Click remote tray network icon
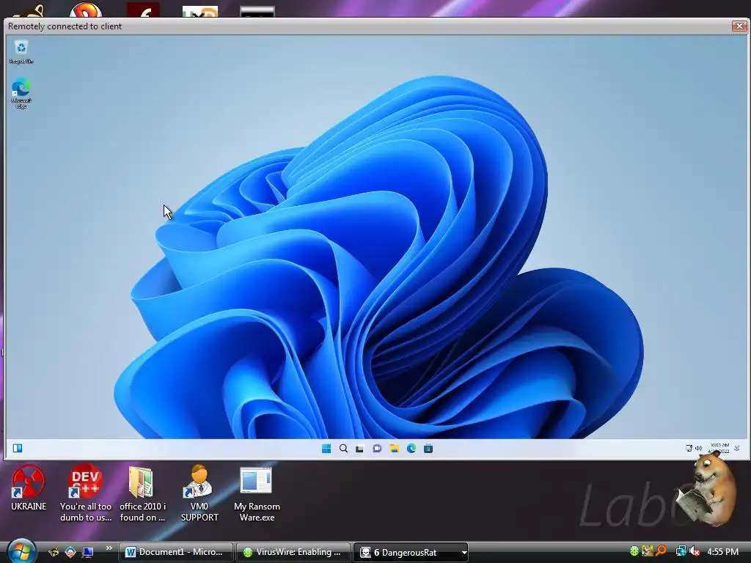The height and width of the screenshot is (563, 751). [x=689, y=448]
